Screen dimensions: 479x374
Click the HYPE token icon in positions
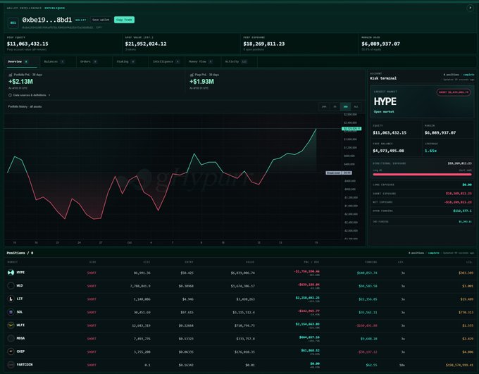click(x=11, y=273)
